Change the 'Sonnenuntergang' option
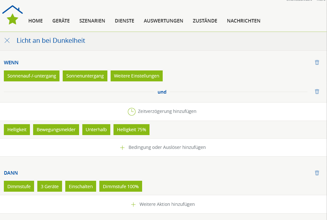The height and width of the screenshot is (220, 327). pos(85,76)
